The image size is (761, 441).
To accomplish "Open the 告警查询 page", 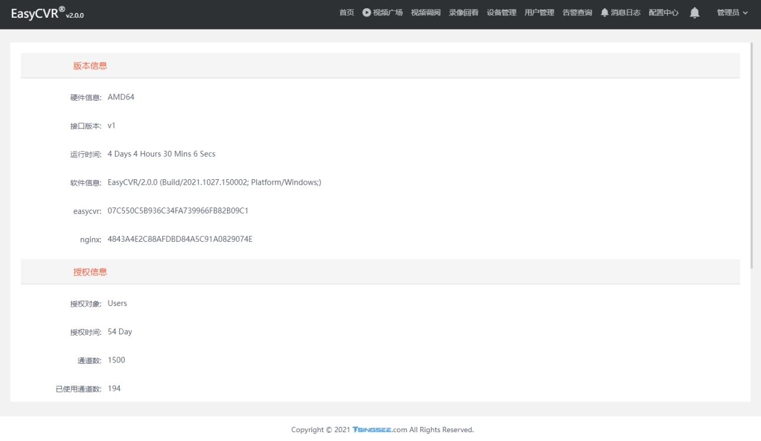I will point(577,12).
